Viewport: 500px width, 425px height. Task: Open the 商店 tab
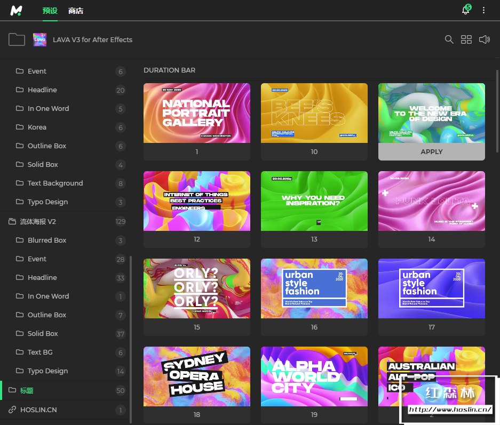(x=76, y=11)
